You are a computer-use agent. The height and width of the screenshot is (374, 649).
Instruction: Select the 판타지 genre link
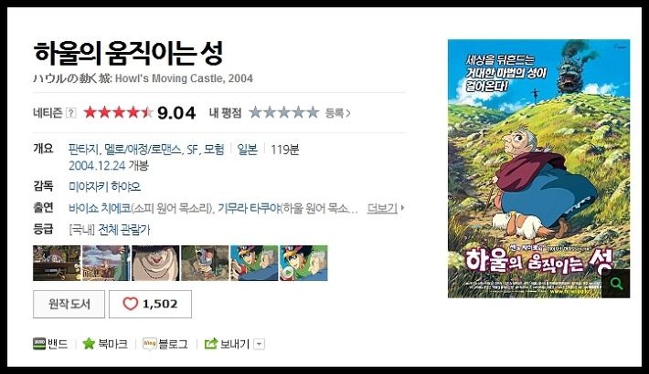pos(83,150)
